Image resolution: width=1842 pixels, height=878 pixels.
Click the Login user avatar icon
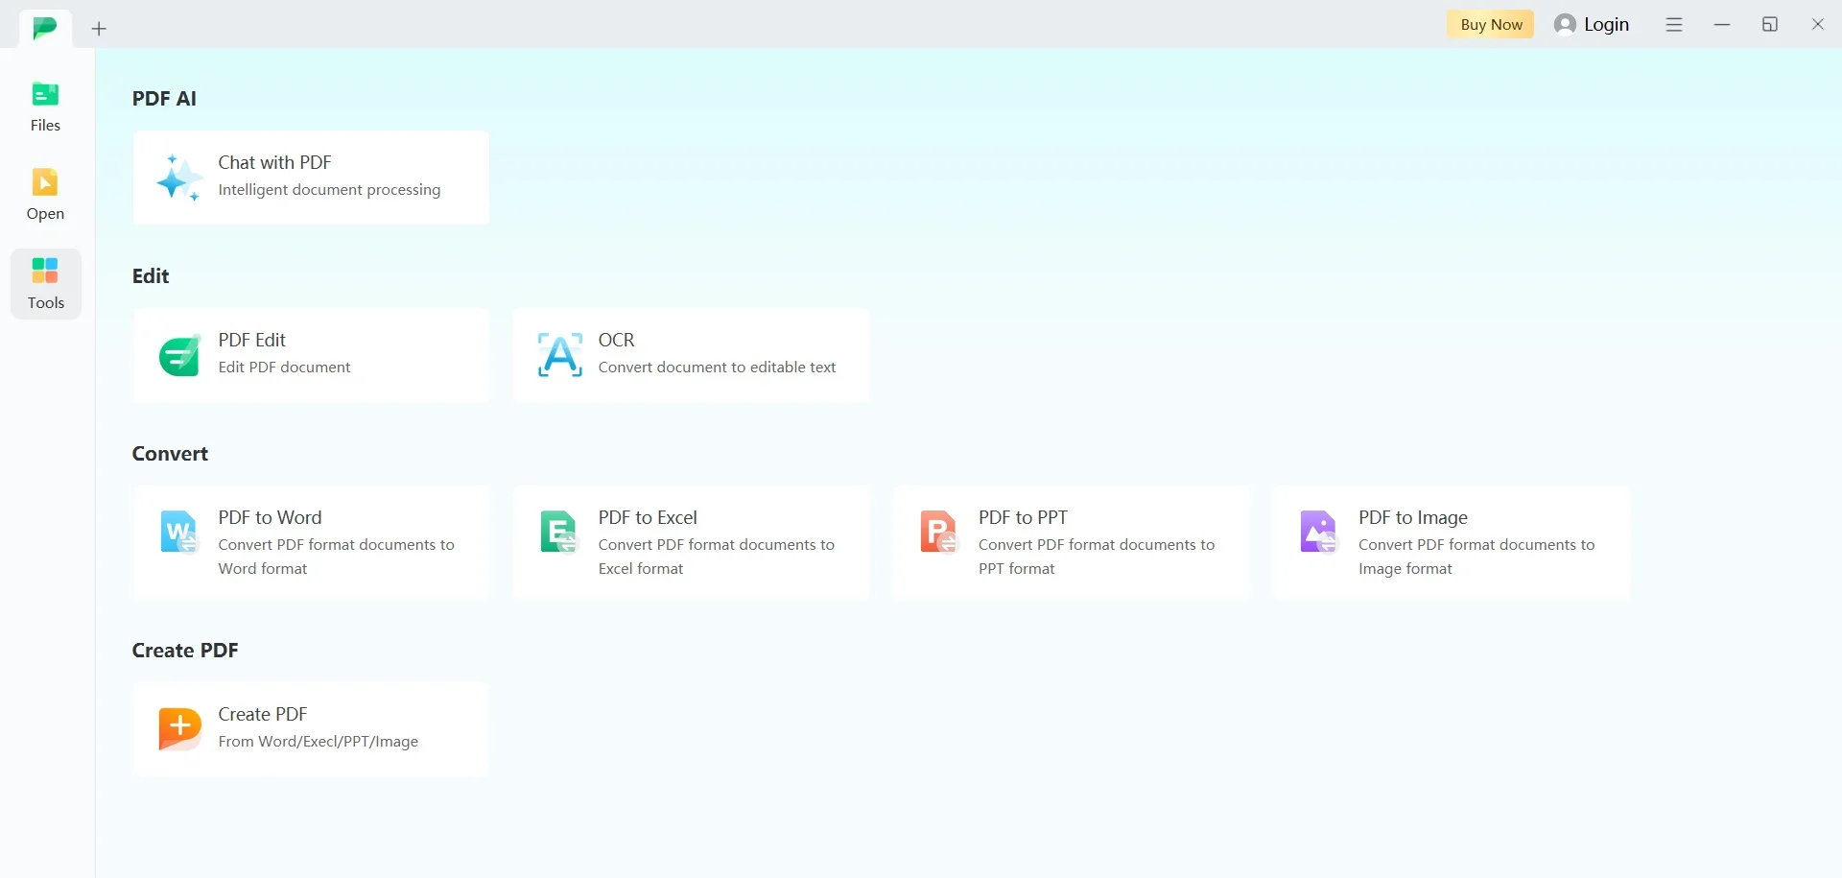1565,25
